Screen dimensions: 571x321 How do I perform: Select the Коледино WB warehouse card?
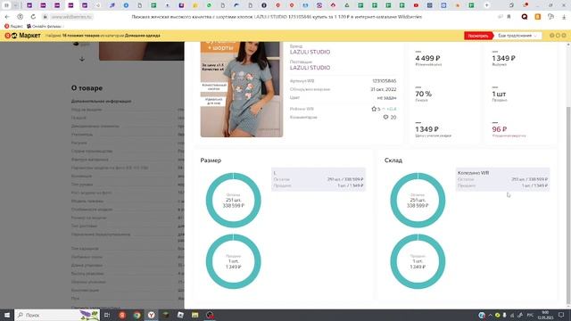point(502,179)
